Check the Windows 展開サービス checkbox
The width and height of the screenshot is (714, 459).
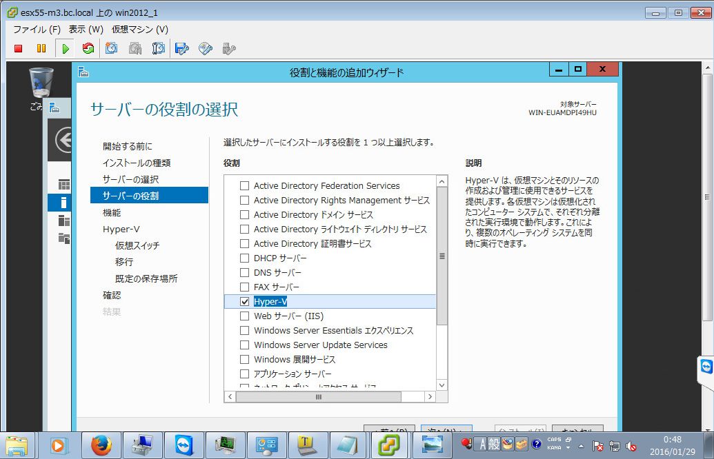coord(244,359)
